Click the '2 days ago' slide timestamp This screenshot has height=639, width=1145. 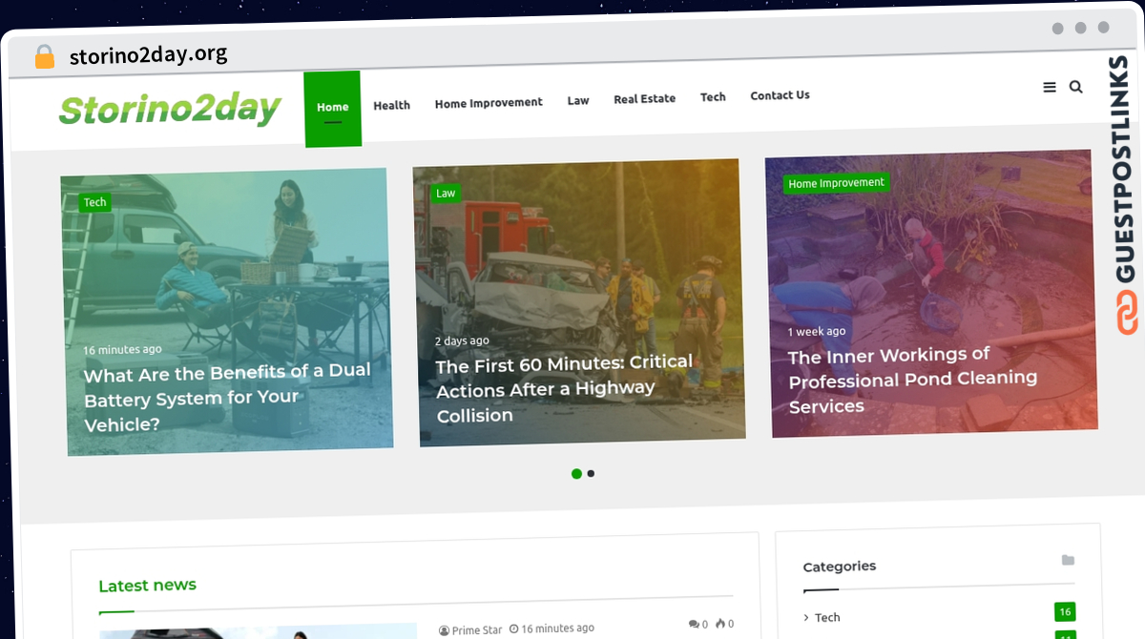tap(462, 340)
